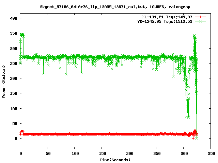Click the x-axis tick label 250
Viewport: 218px width, 163px height.
157,153
